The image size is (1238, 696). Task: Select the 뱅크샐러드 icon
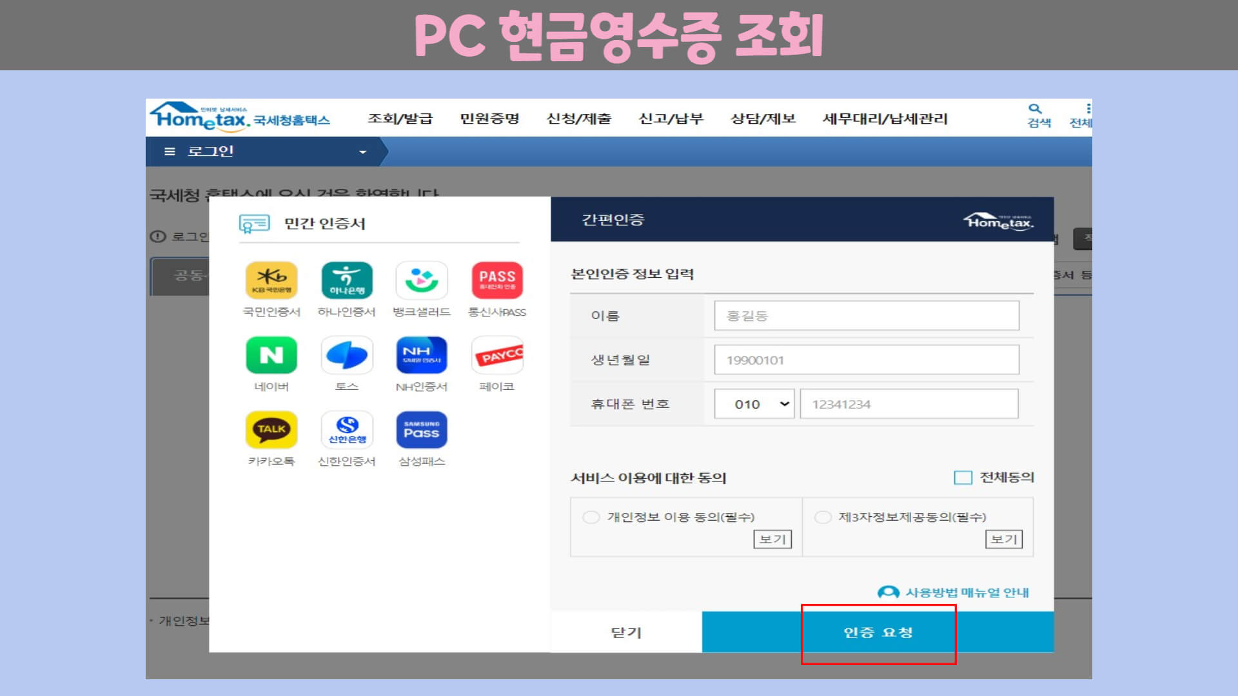[x=422, y=281]
